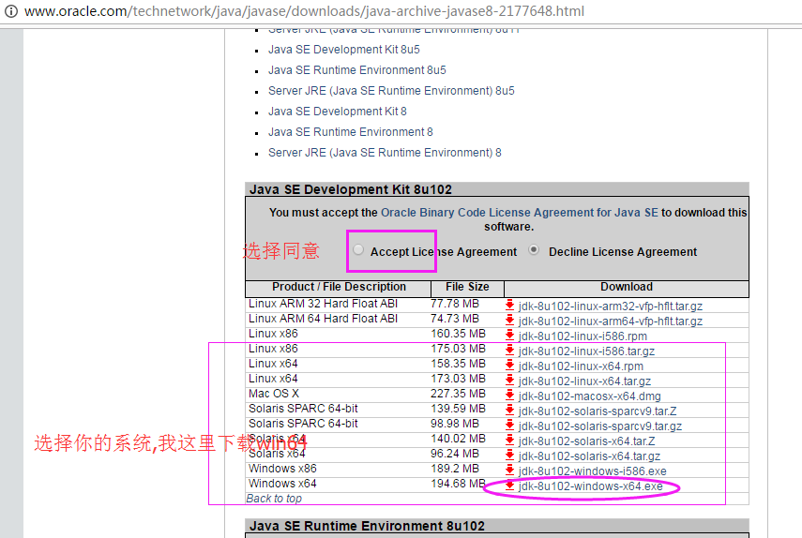The image size is (802, 538).
Task: Open Java SE Runtime Environment 8 link
Action: (351, 132)
